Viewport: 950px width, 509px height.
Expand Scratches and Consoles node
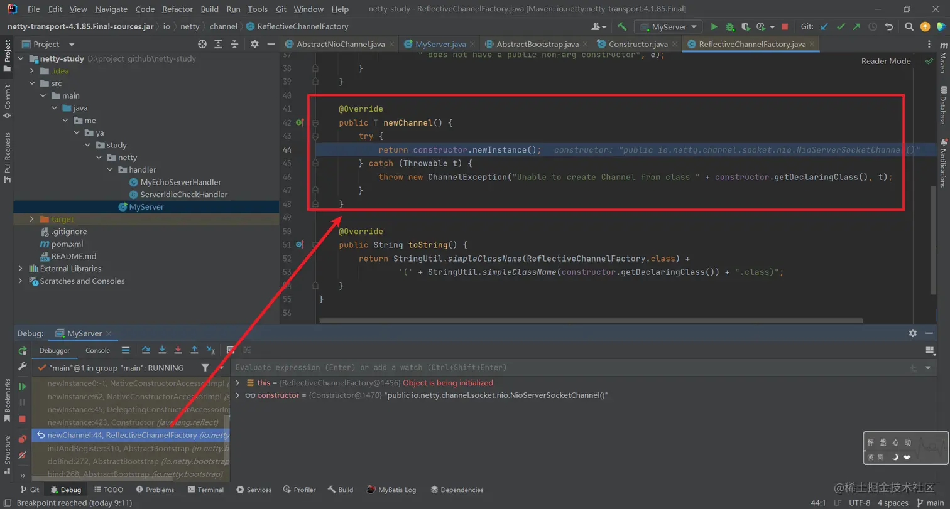(x=21, y=281)
